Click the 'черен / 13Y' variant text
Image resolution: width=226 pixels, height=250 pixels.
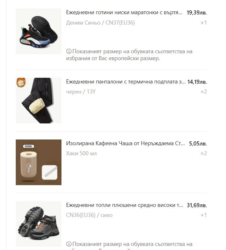81,92
